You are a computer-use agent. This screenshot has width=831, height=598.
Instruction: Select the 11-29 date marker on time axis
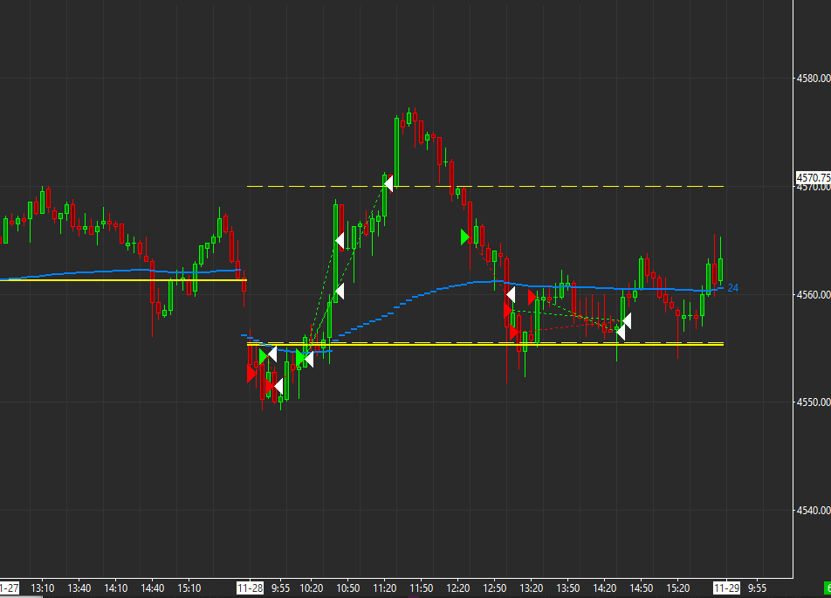click(726, 588)
